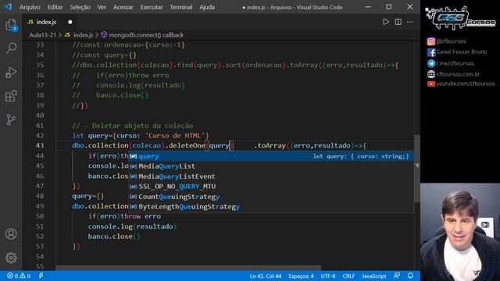Click UTF-8 encoding in status bar
Viewport: 500px width, 281px height.
point(328,276)
